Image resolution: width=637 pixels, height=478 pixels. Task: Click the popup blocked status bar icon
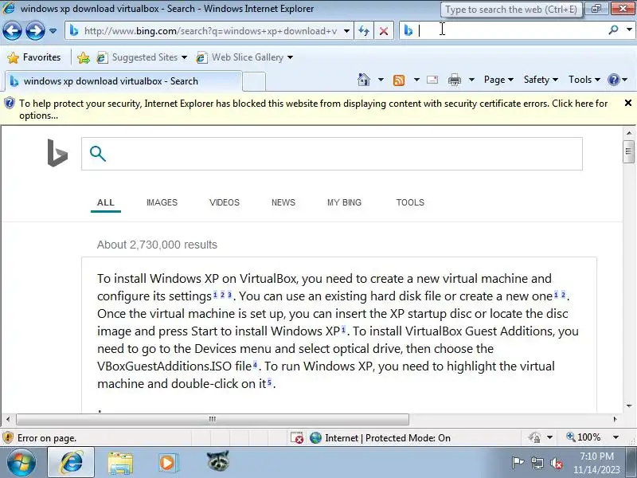click(297, 437)
